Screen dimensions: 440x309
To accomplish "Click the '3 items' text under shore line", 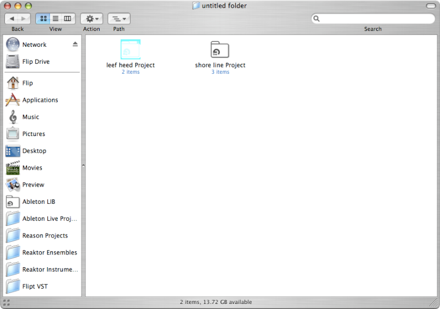I will 220,72.
